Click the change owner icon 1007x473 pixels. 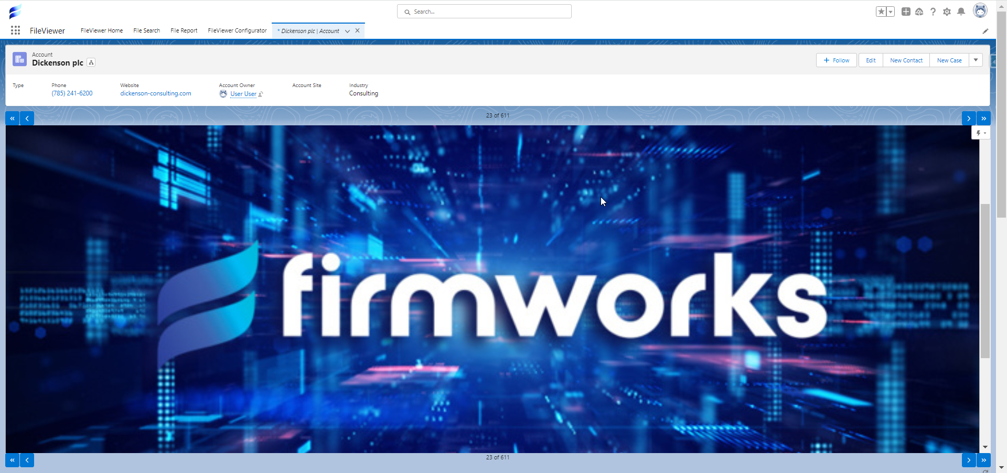[261, 94]
